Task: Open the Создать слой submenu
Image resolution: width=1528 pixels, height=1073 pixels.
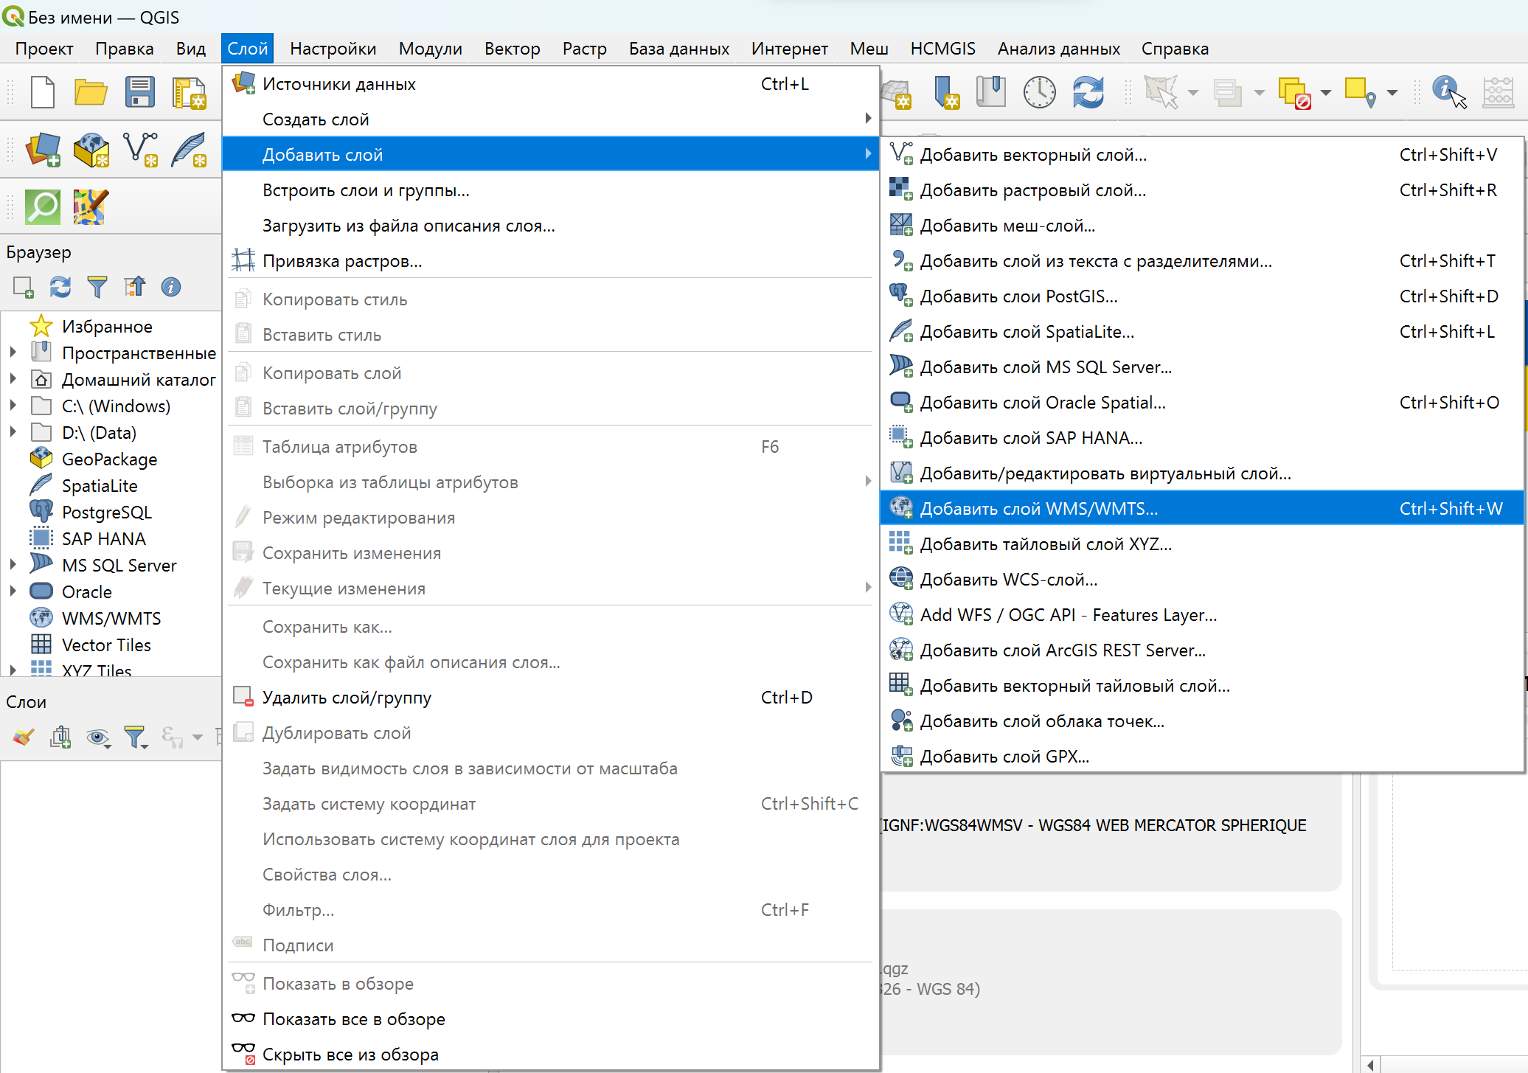Action: (550, 119)
